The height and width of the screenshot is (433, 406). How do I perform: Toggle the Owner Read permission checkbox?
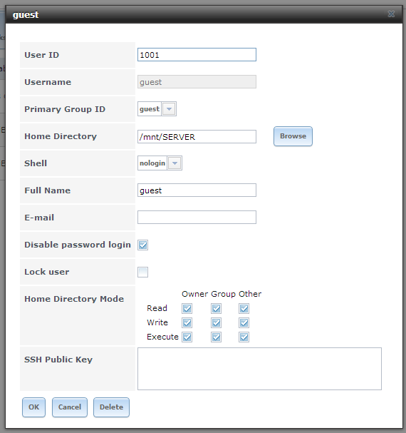[187, 308]
